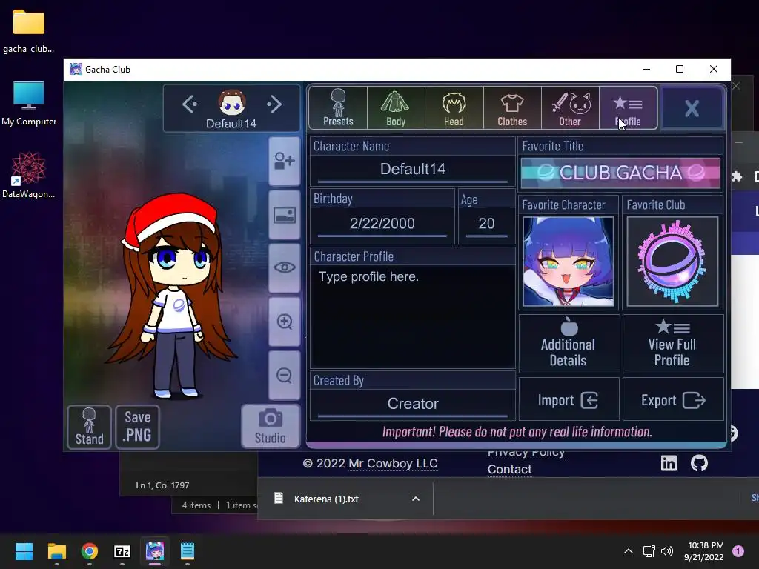Open the Katerena (1).txt downloaded file in Chrome

click(x=325, y=499)
